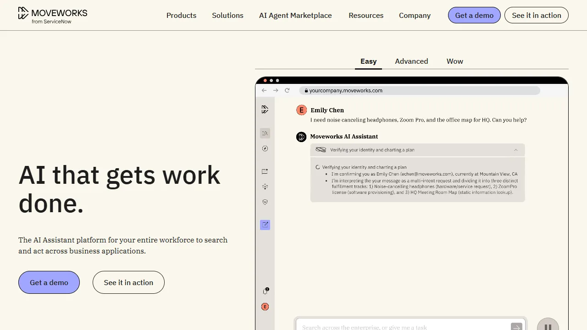Click Get a demo below the headline
587x330 pixels.
click(49, 282)
